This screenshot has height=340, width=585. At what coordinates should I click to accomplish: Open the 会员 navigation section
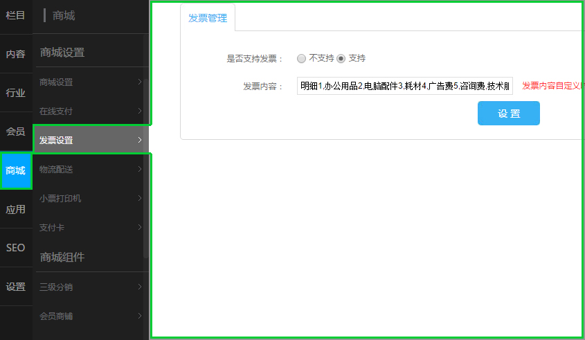[x=16, y=132]
